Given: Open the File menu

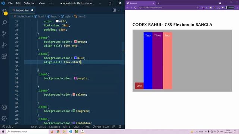Looking at the screenshot, I should 10,3.
